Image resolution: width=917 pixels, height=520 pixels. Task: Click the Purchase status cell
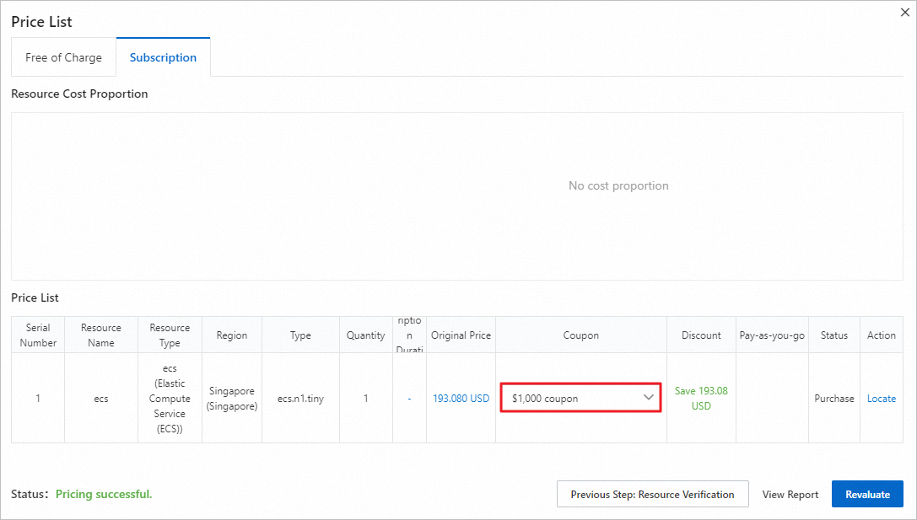[x=834, y=399]
